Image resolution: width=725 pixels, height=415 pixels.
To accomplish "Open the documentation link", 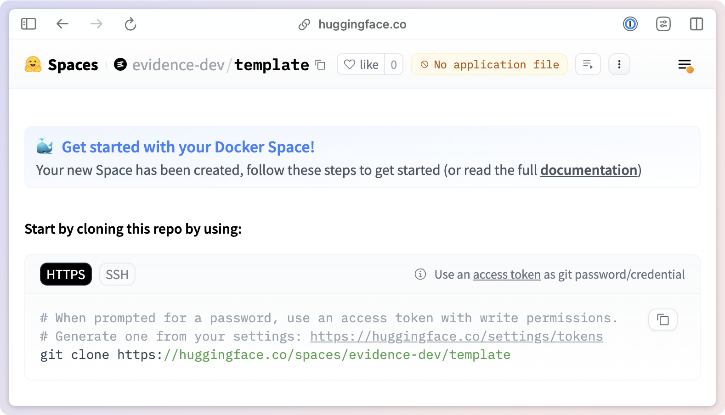I will click(x=589, y=170).
